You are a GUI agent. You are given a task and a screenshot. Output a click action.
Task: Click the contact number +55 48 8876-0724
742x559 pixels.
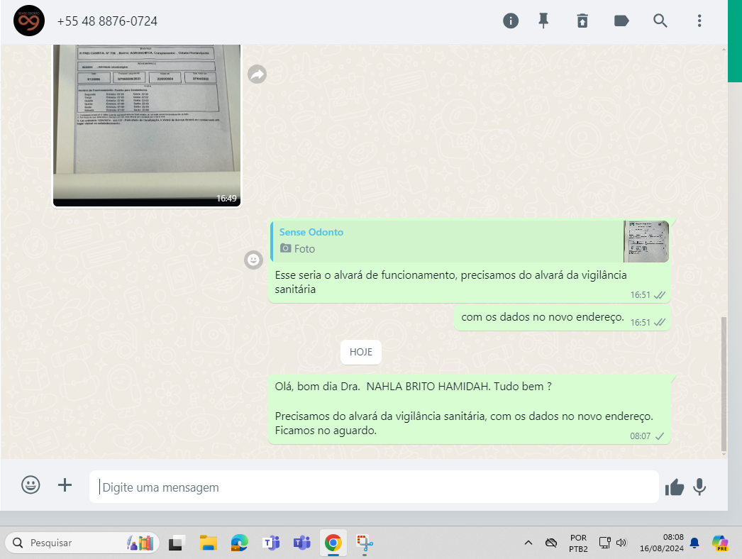[107, 21]
